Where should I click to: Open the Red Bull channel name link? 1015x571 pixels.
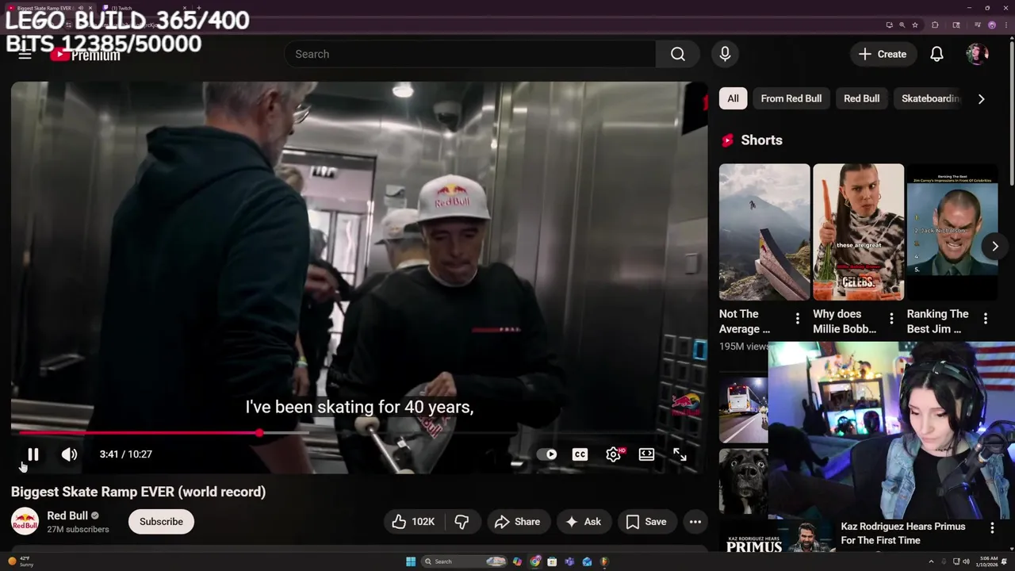tap(67, 515)
